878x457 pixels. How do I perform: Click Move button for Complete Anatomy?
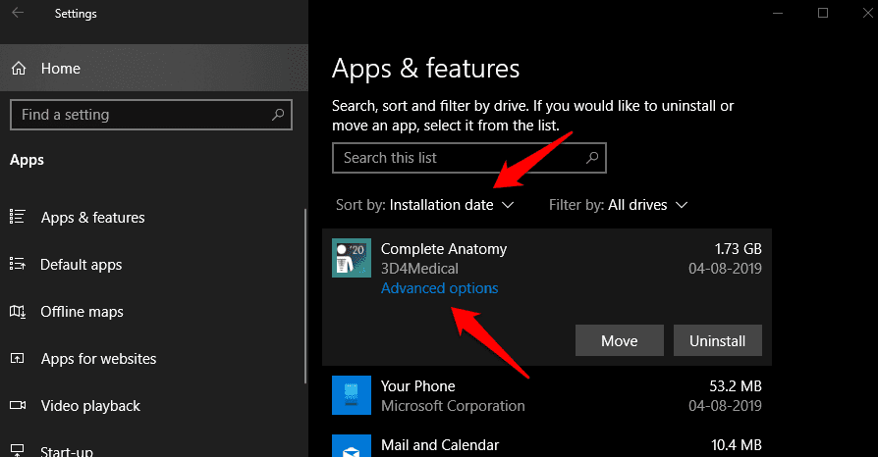click(620, 340)
